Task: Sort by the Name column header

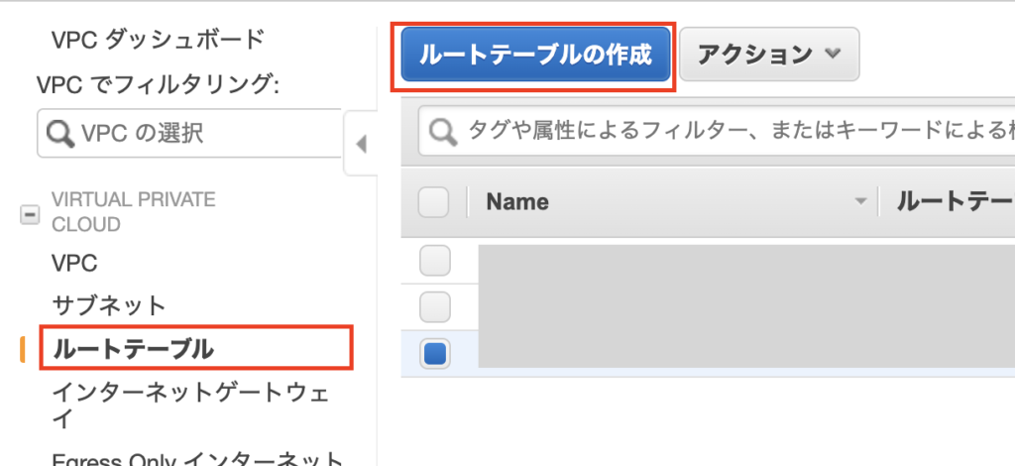Action: pyautogui.click(x=517, y=202)
